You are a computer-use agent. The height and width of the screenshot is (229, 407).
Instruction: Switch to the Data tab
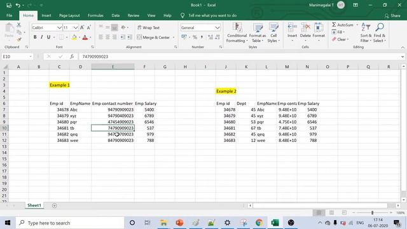pos(116,15)
